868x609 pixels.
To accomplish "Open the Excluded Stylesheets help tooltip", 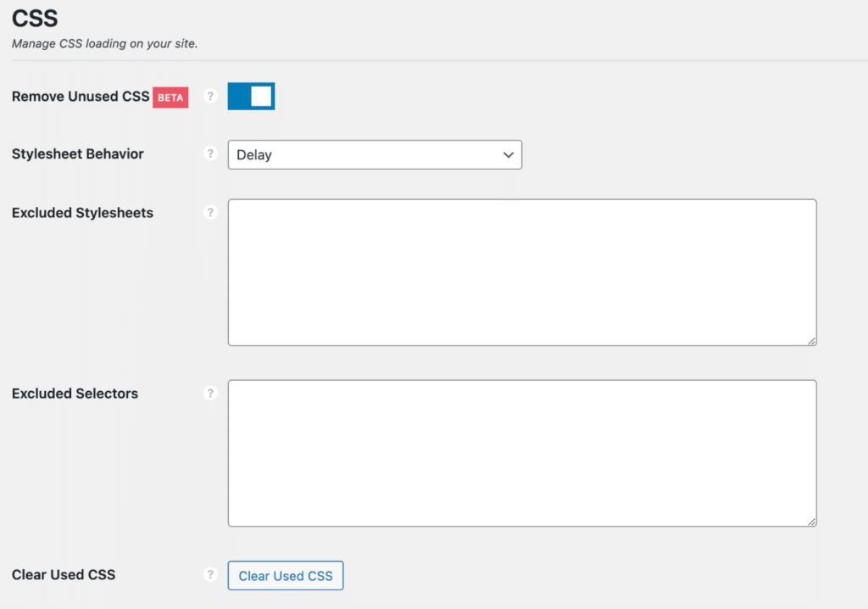I will coord(210,212).
